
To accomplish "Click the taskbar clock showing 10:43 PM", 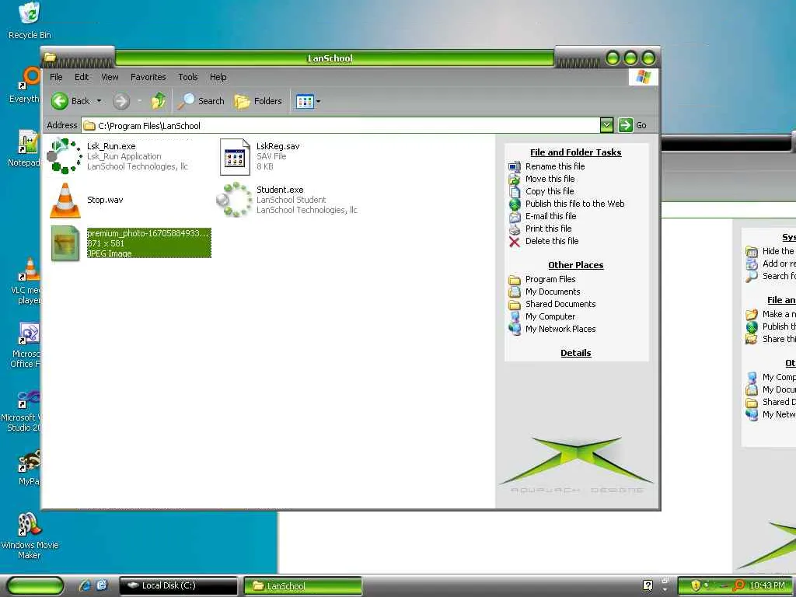I will [766, 585].
